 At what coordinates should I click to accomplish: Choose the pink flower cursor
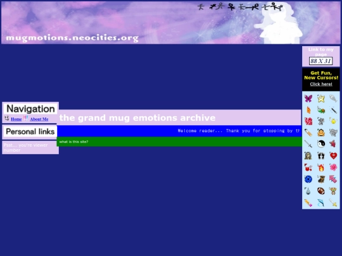[333, 168]
